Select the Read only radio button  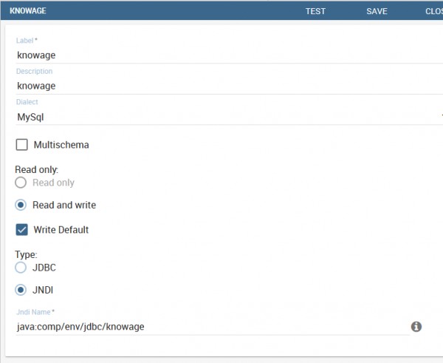click(x=21, y=183)
